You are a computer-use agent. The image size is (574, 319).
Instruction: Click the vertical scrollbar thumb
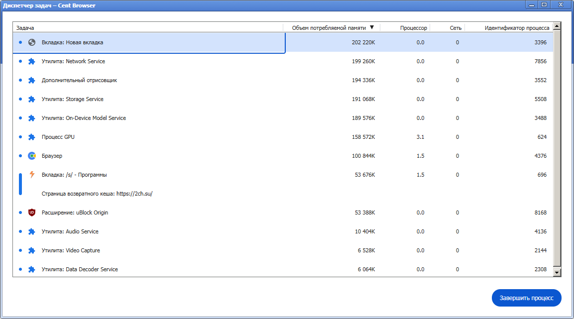557,148
